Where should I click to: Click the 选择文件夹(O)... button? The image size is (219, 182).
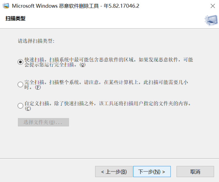tap(43, 122)
